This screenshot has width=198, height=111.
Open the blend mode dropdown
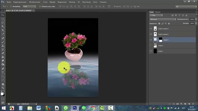[x=163, y=19]
